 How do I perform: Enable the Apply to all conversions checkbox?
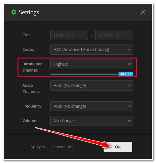(x=26, y=147)
